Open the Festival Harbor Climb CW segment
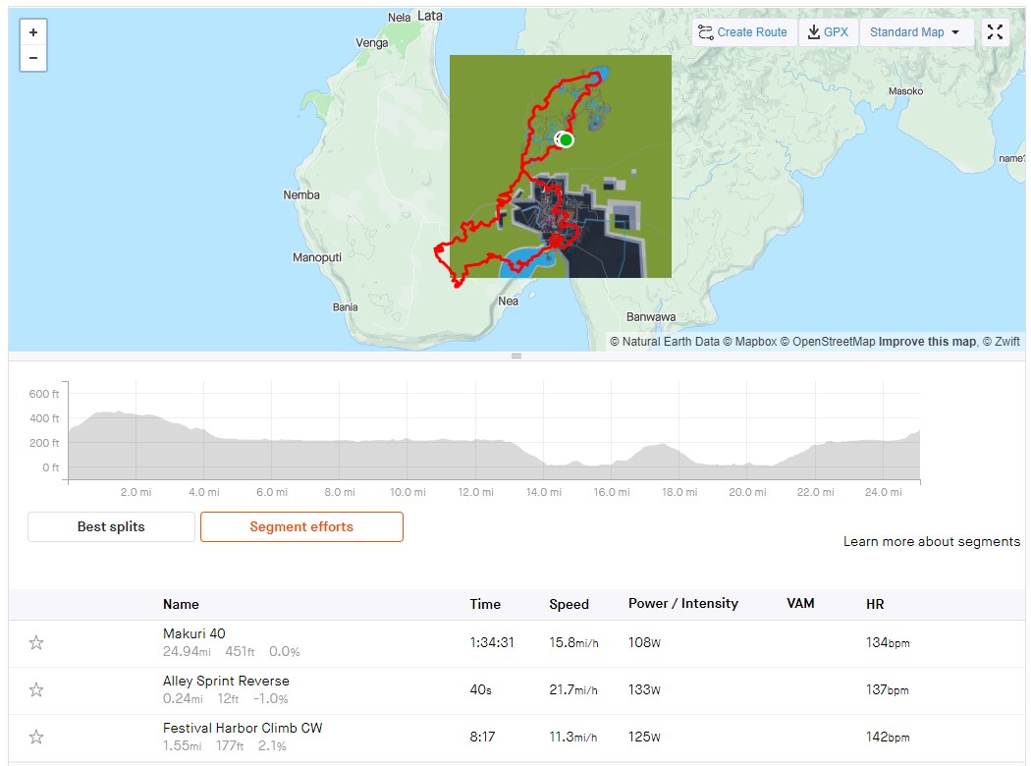Screen dimensions: 1031x766 tap(243, 728)
